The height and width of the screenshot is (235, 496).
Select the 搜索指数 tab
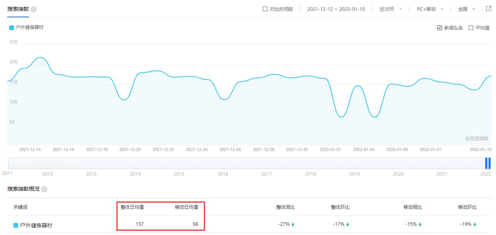pos(18,9)
